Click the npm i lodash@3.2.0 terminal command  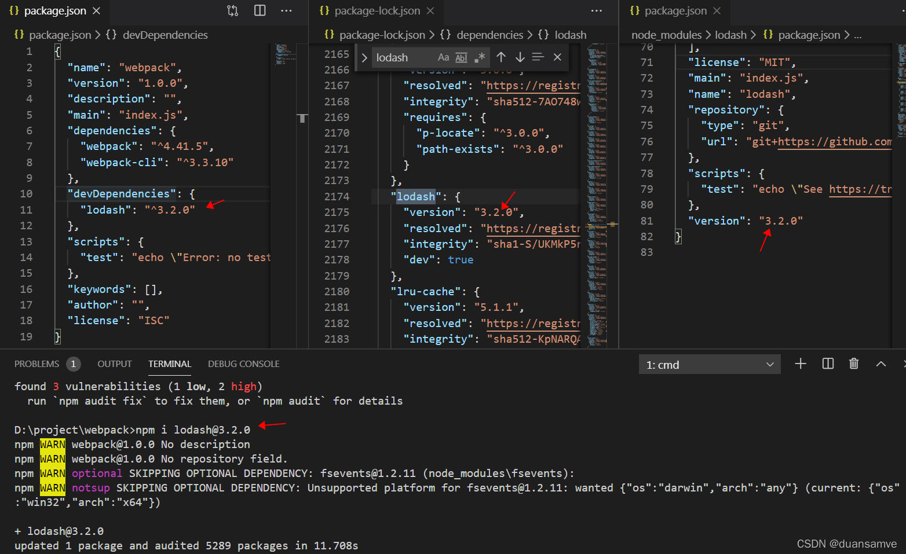tap(193, 430)
